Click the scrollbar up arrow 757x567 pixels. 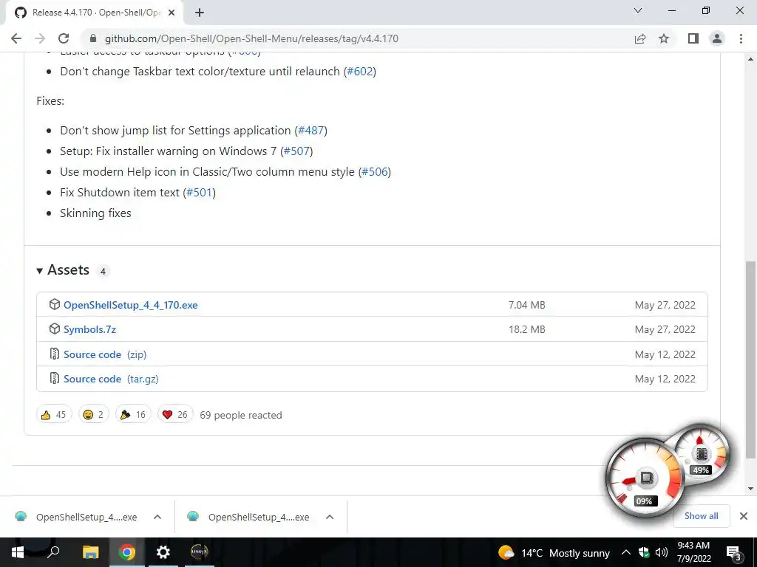pos(750,59)
